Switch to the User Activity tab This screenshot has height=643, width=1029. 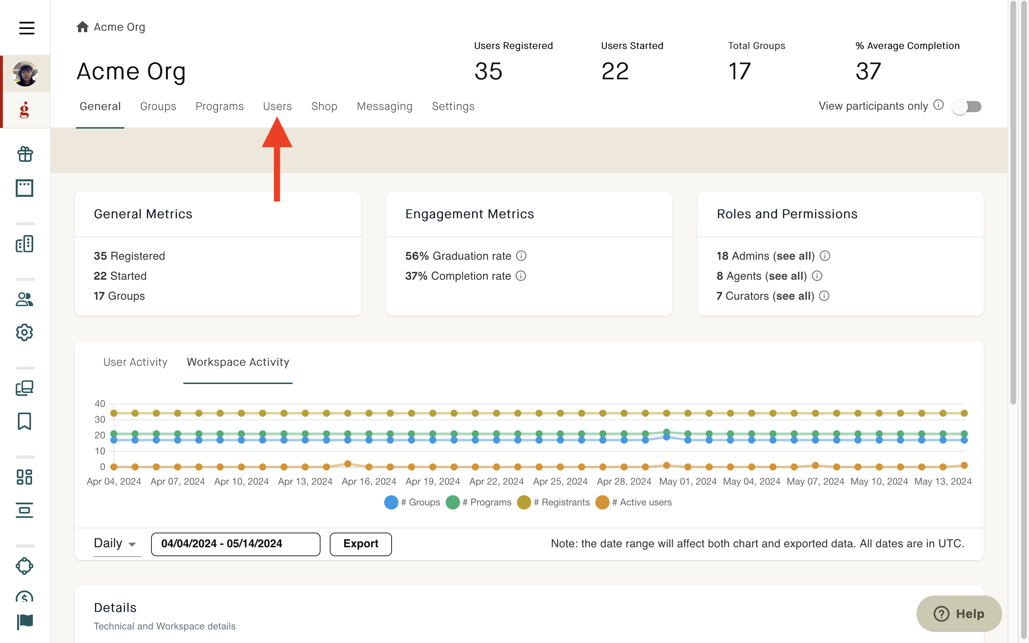coord(135,362)
